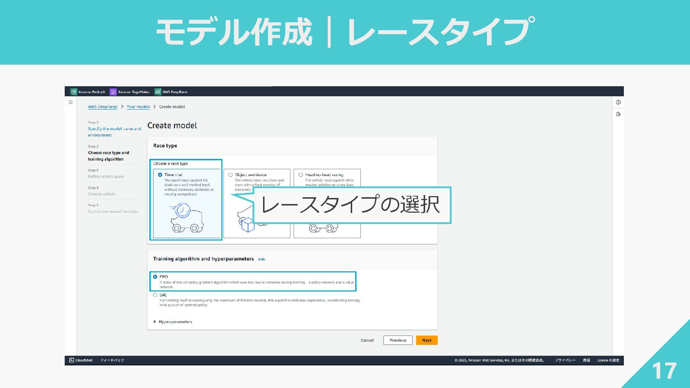Click the Previous button

pos(397,340)
